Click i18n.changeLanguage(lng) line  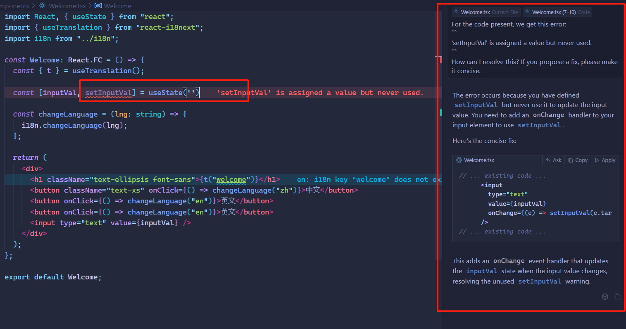[x=74, y=125]
